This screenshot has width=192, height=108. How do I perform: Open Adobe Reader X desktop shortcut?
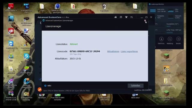[11, 7]
